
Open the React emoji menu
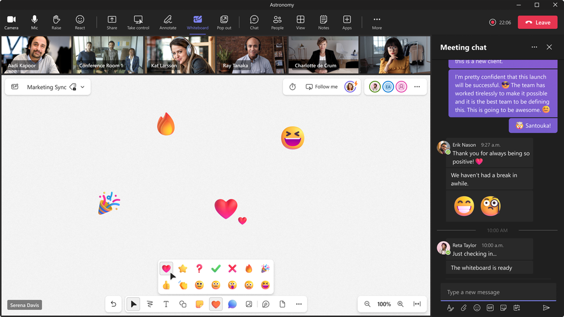[x=80, y=22]
